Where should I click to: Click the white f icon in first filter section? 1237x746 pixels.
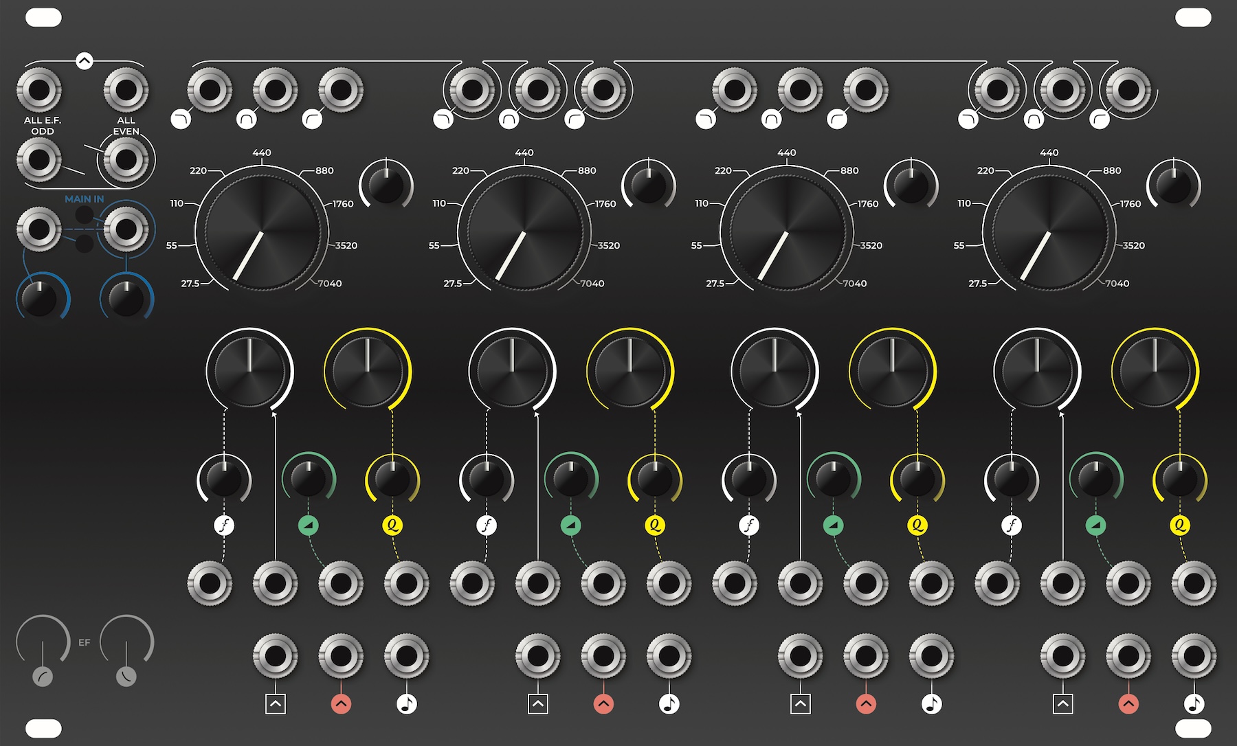pyautogui.click(x=224, y=525)
